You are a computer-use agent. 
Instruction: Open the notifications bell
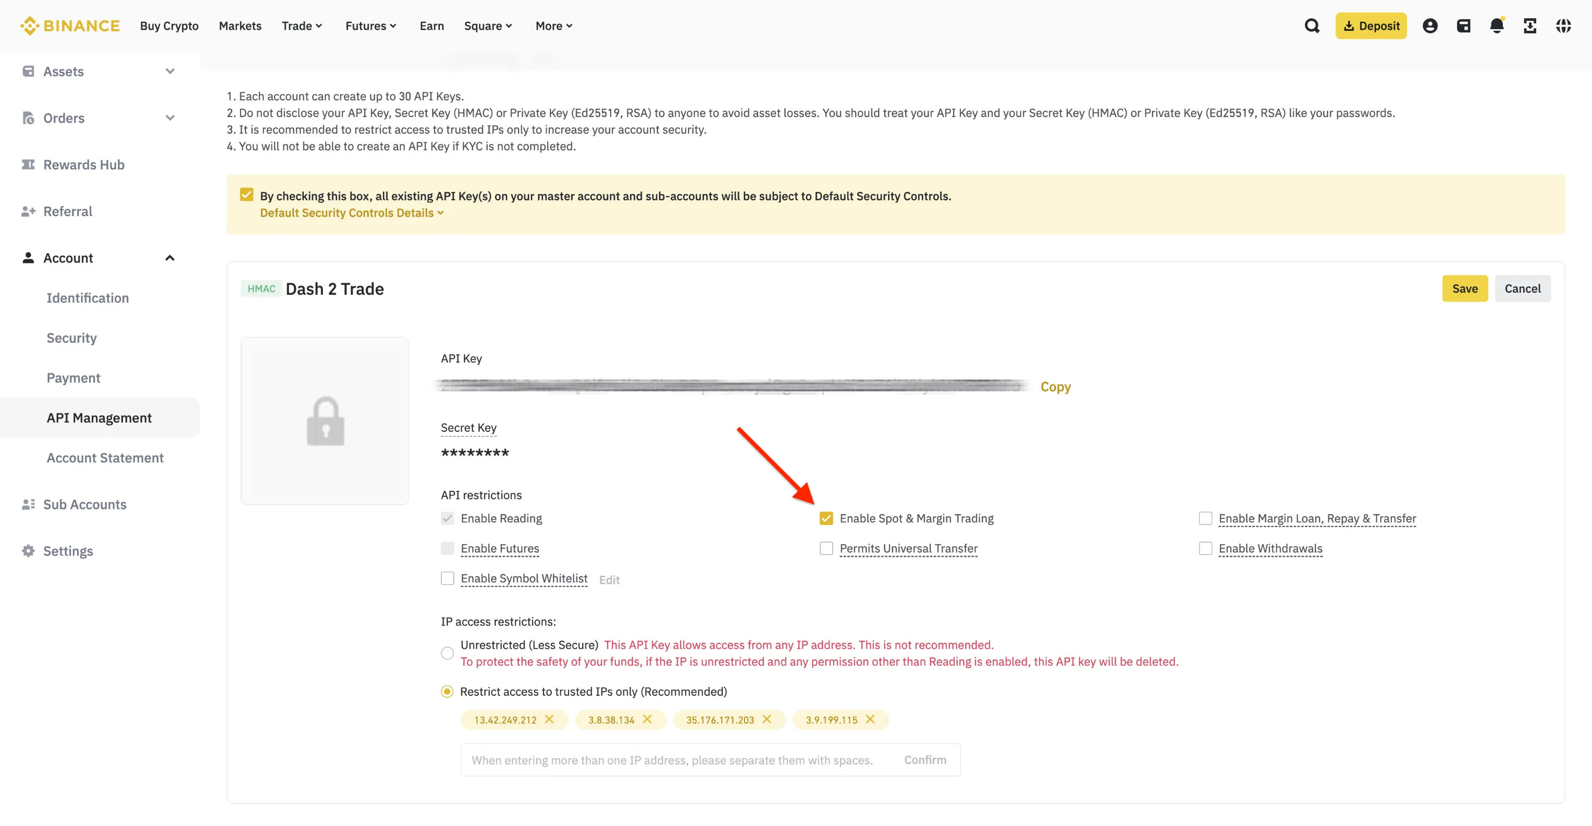1497,26
